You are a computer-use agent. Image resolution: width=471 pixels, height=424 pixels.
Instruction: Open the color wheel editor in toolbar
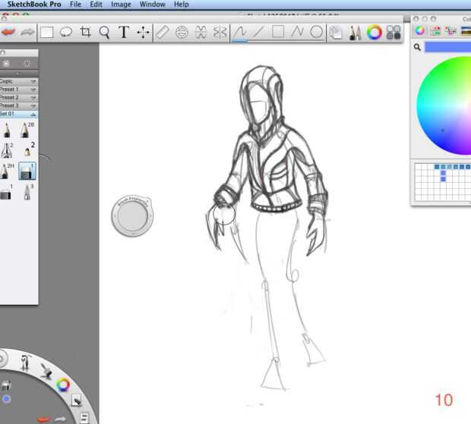(x=374, y=32)
